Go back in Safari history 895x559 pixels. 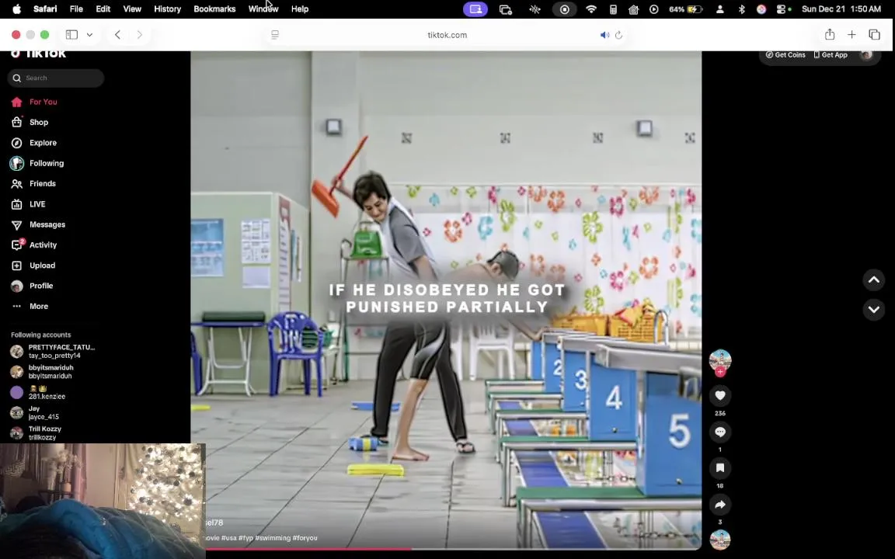(117, 35)
